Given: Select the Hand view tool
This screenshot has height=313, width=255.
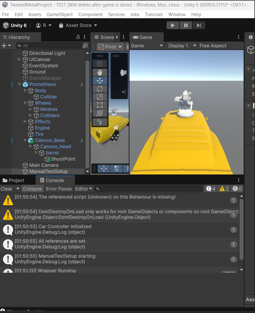Looking at the screenshot, I should point(100,72).
